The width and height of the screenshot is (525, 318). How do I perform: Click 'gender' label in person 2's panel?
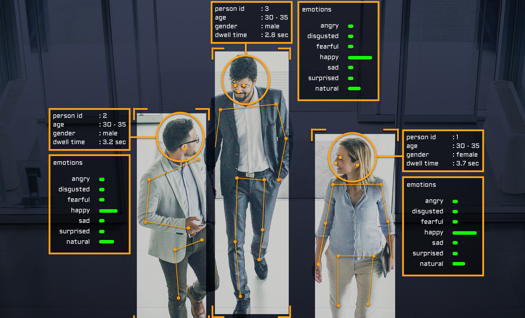(64, 133)
